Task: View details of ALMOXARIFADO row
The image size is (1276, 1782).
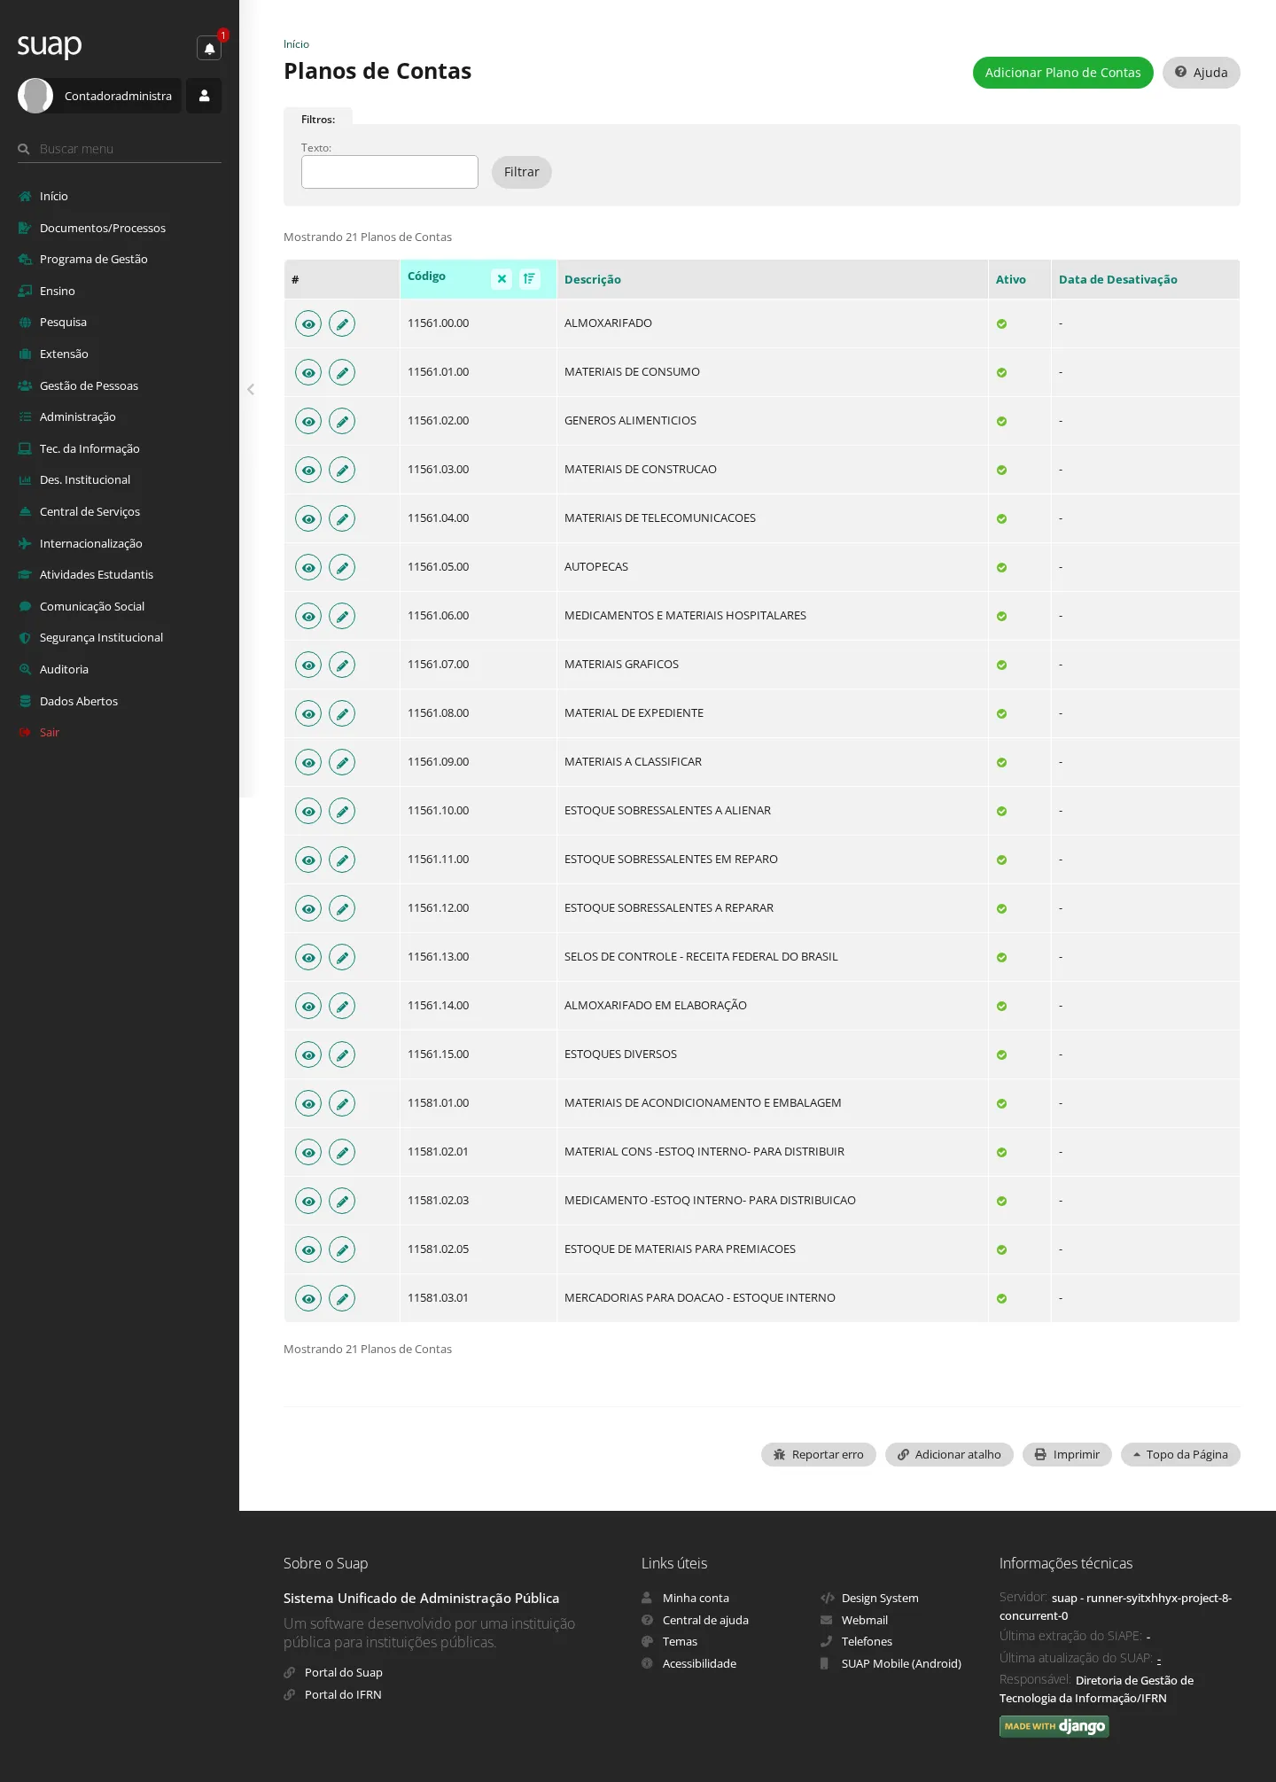Action: (308, 323)
